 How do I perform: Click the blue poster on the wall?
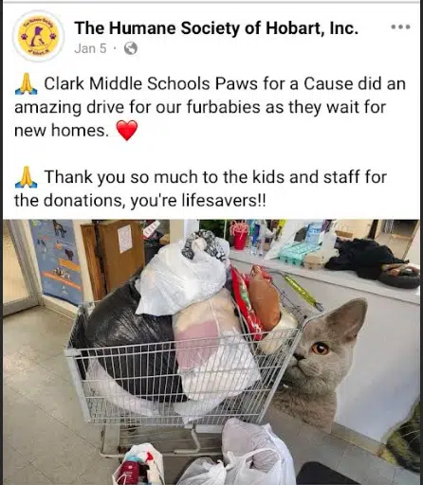pyautogui.click(x=57, y=262)
